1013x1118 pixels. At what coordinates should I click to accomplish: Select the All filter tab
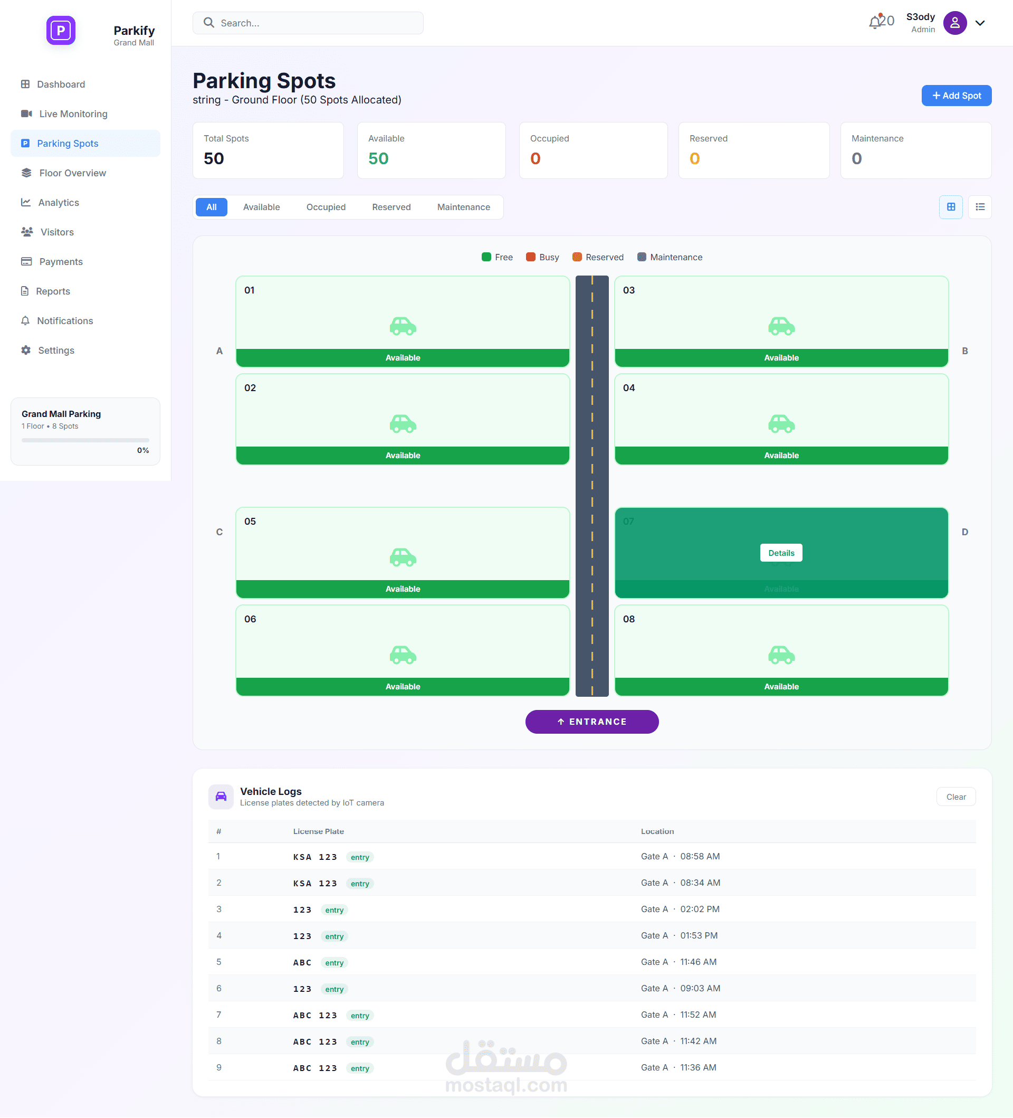(x=211, y=207)
